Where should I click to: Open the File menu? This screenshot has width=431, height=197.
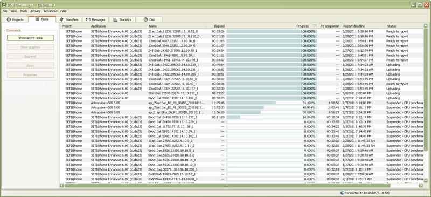click(5, 11)
